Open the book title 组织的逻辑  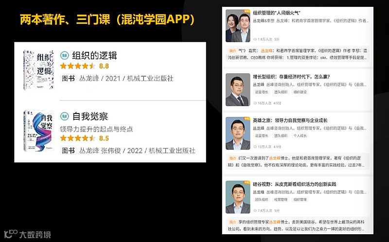tap(94, 55)
